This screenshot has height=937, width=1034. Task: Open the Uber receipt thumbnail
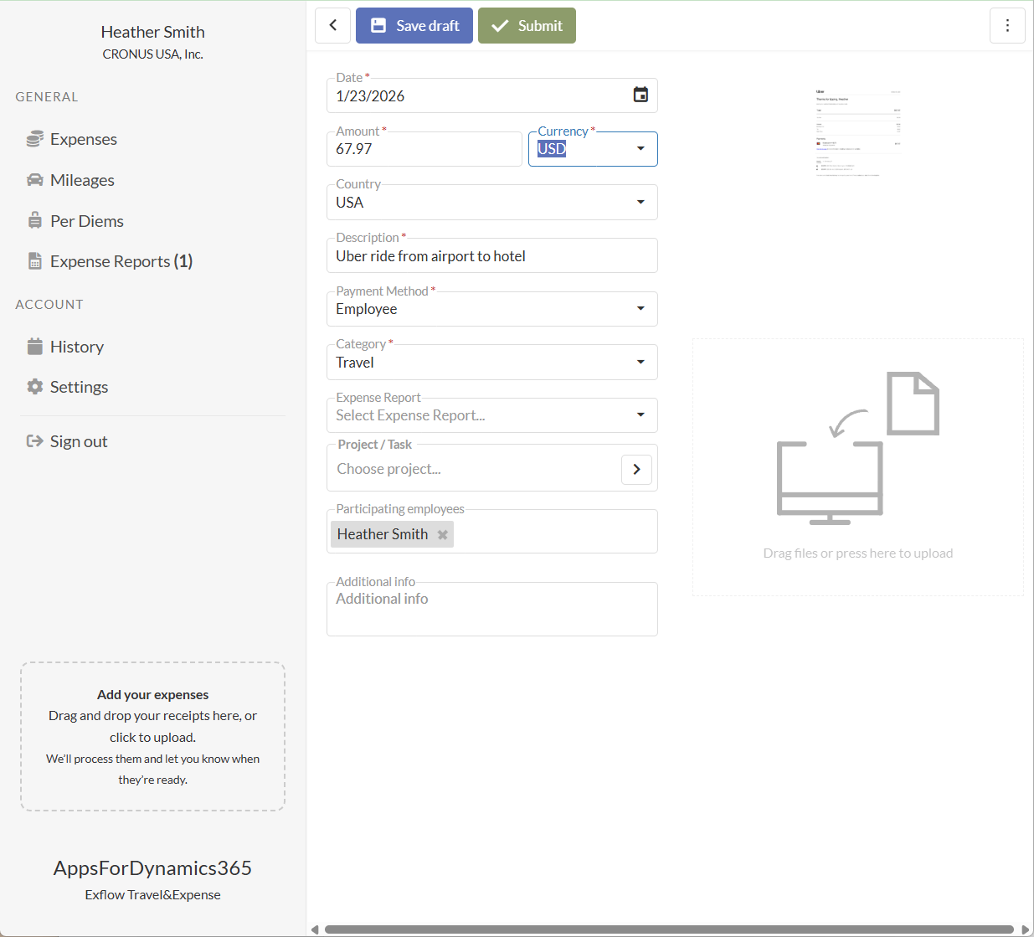pyautogui.click(x=858, y=132)
